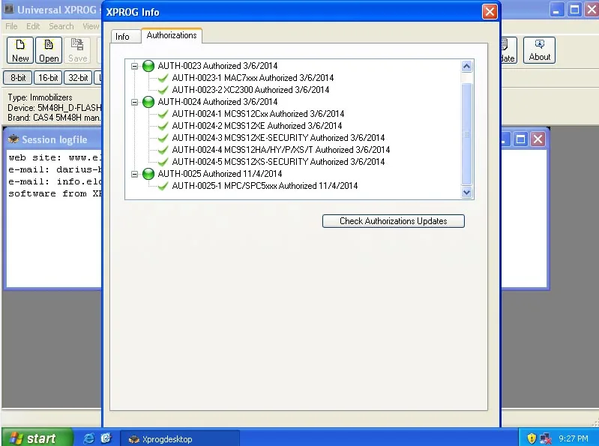599x446 pixels.
Task: Click the Session logfile title icon
Action: click(x=13, y=139)
